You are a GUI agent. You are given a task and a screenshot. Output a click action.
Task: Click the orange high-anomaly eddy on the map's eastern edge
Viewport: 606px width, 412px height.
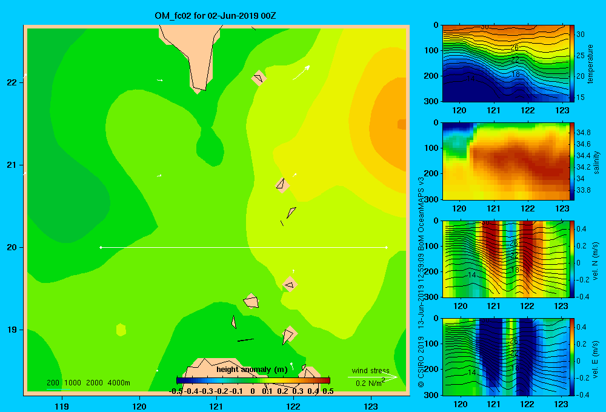388,124
